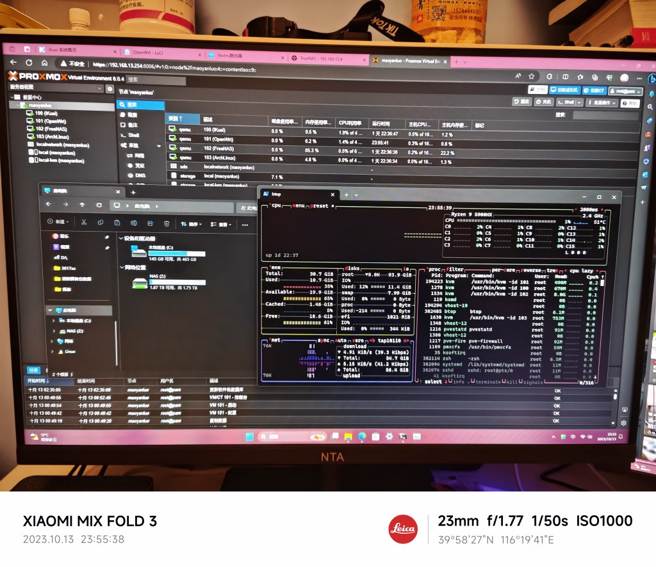This screenshot has width=656, height=567.
Task: Click the browser back arrow
Action: pos(13,62)
